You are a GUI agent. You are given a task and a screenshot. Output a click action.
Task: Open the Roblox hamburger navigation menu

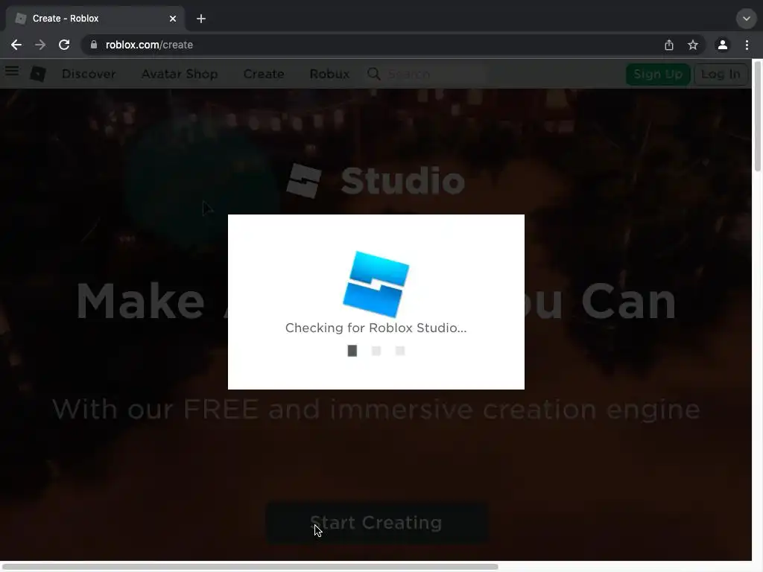pos(12,71)
